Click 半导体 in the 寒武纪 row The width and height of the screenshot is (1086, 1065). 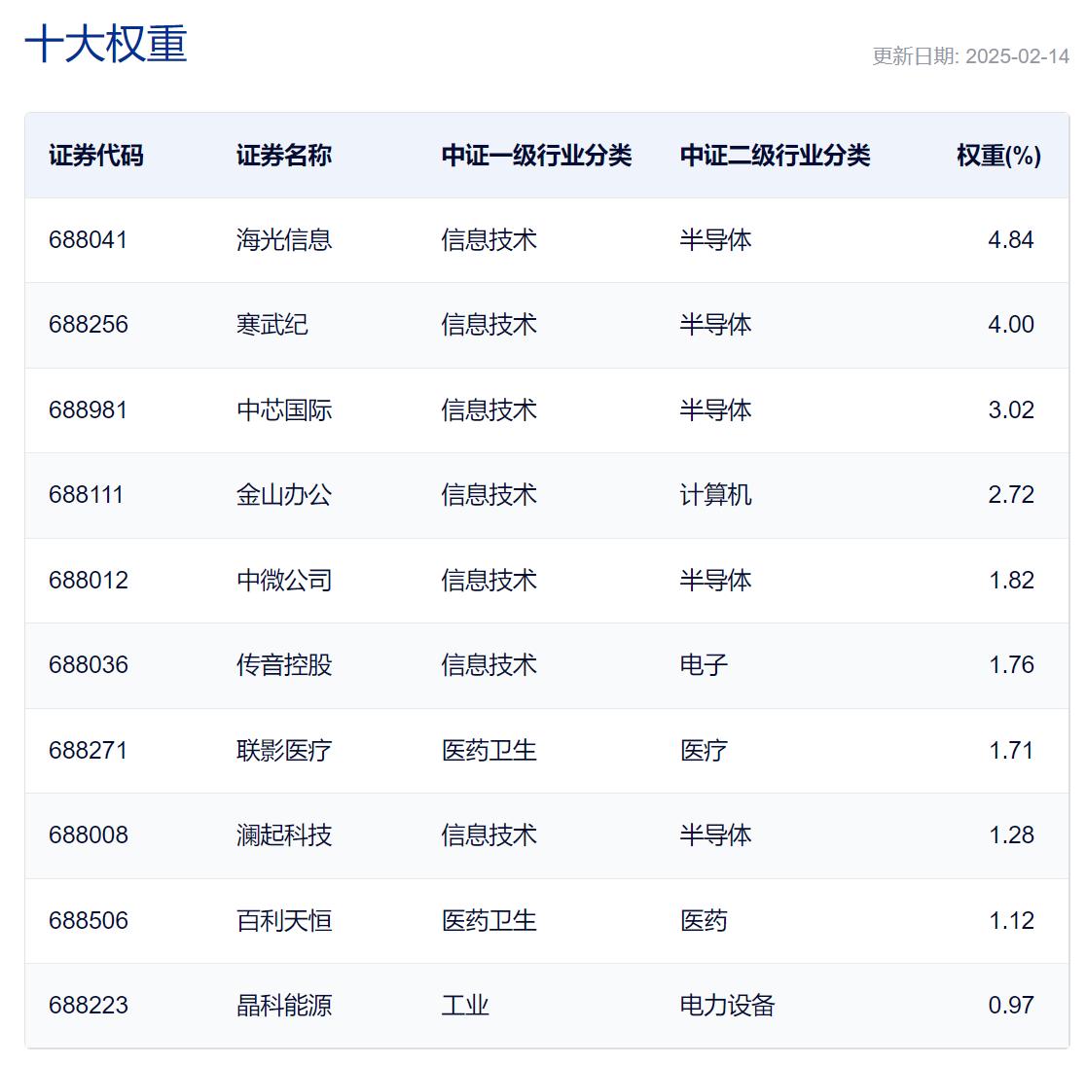pos(715,324)
